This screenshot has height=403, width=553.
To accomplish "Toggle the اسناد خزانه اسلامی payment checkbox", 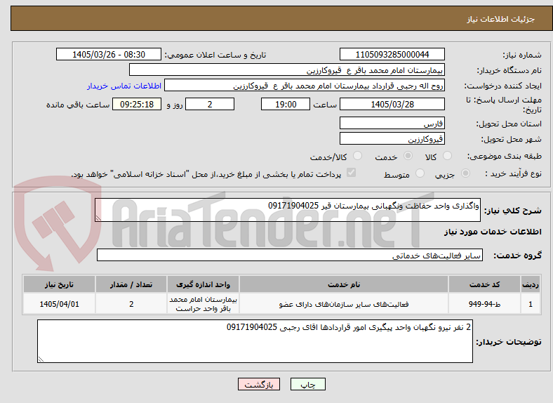I will click(352, 173).
